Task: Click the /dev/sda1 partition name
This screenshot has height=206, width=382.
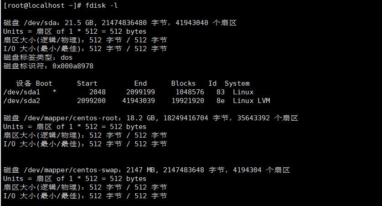Action: click(21, 92)
